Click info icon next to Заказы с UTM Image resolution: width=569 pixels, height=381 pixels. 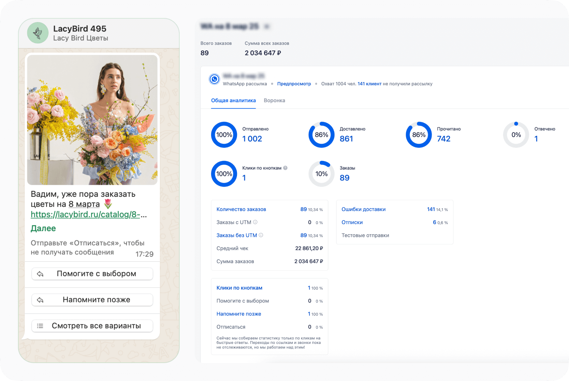pyautogui.click(x=255, y=222)
